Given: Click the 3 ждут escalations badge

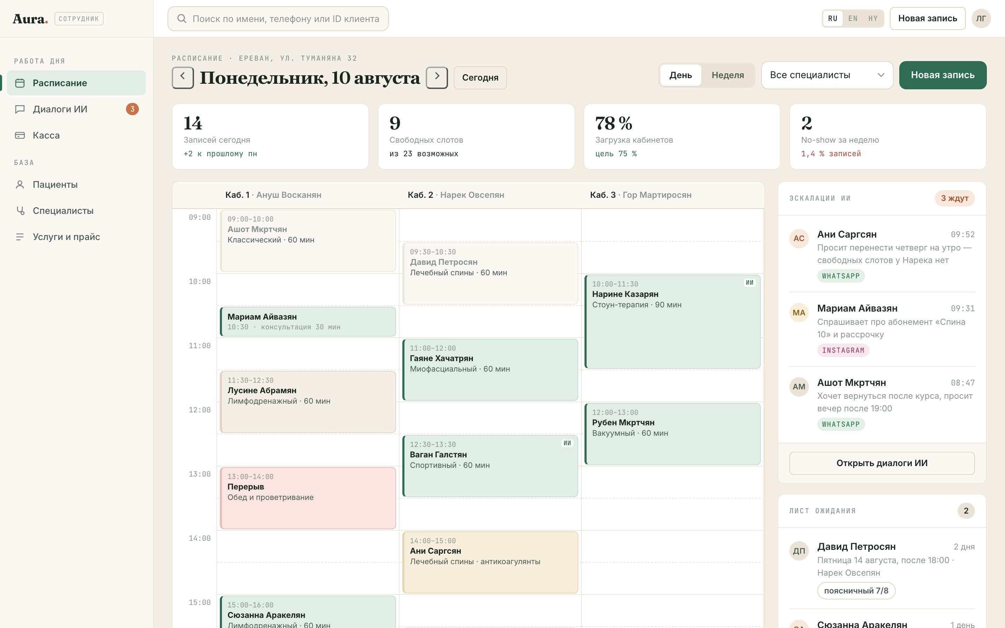Looking at the screenshot, I should pyautogui.click(x=954, y=198).
